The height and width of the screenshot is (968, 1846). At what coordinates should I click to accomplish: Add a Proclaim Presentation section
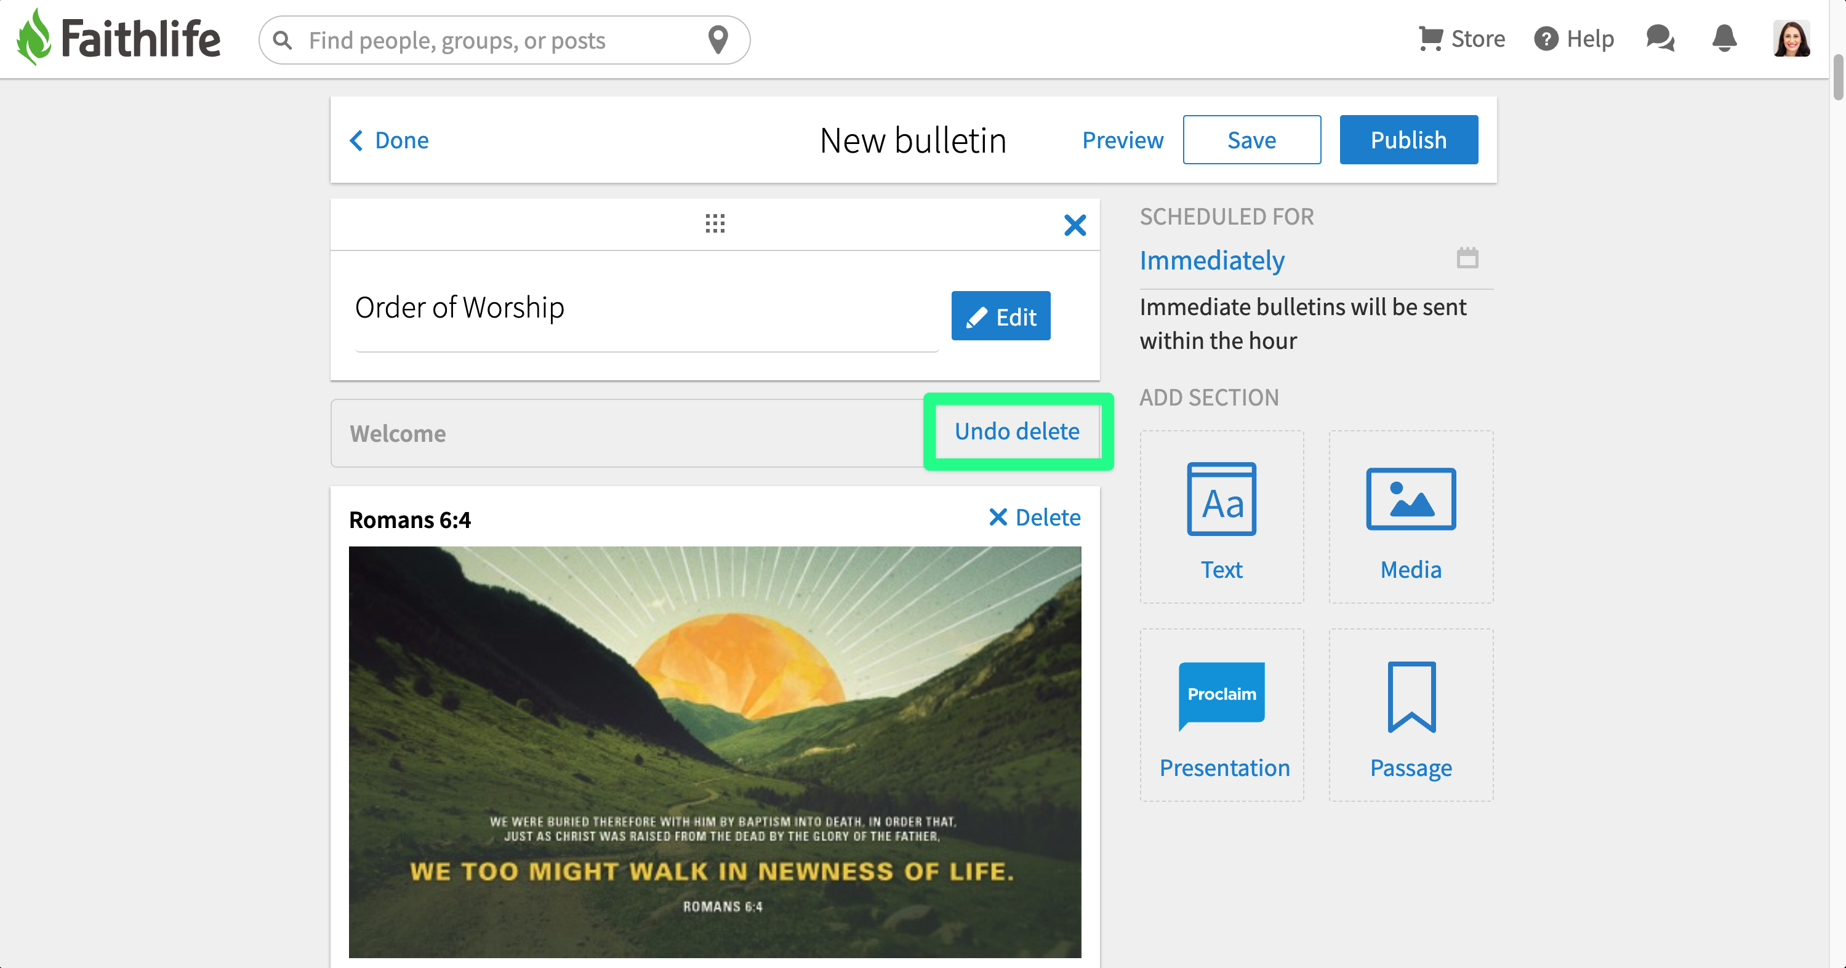point(1222,715)
